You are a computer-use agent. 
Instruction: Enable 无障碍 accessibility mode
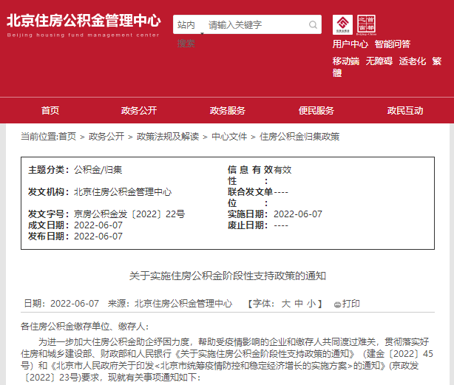coord(379,61)
